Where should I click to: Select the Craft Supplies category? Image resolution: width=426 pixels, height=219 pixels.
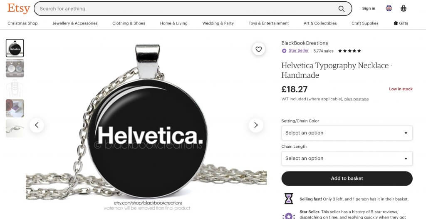[x=365, y=23]
